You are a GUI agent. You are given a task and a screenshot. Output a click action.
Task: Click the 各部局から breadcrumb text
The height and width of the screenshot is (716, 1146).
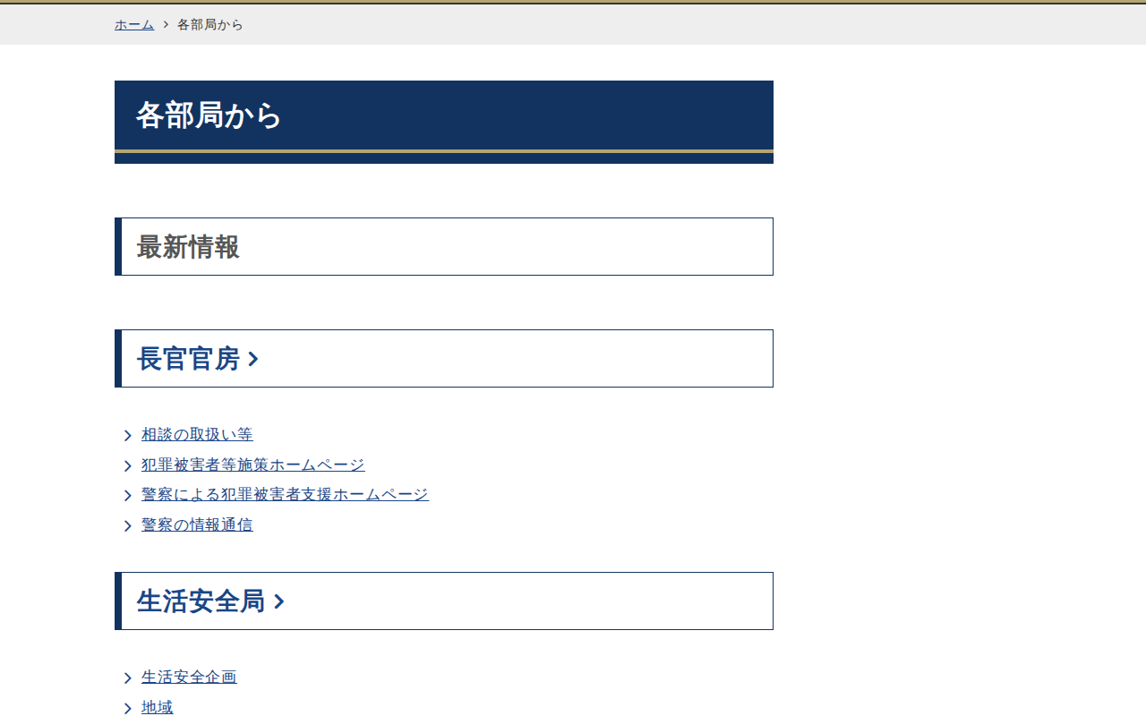tap(210, 25)
